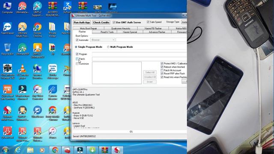This screenshot has width=274, height=154.
Task: Launch the Google Chrome desktop shortcut
Action: [37, 30]
